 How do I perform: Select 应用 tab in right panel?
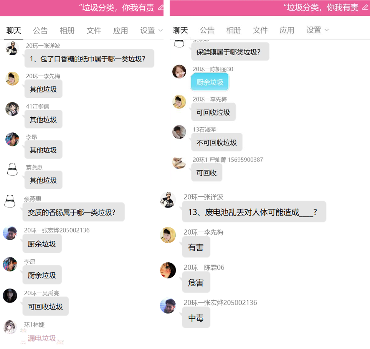(x=287, y=30)
